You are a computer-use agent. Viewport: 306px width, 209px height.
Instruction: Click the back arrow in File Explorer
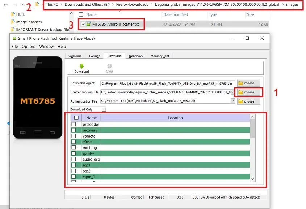(x=5, y=5)
